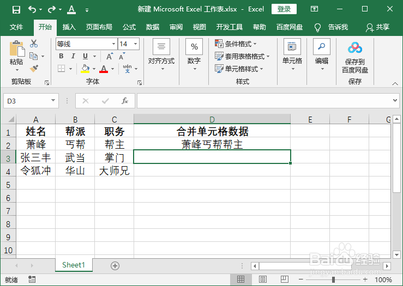Open the 对齐方式 alignment group
Viewport: 403px width, 286px height.
(161, 54)
